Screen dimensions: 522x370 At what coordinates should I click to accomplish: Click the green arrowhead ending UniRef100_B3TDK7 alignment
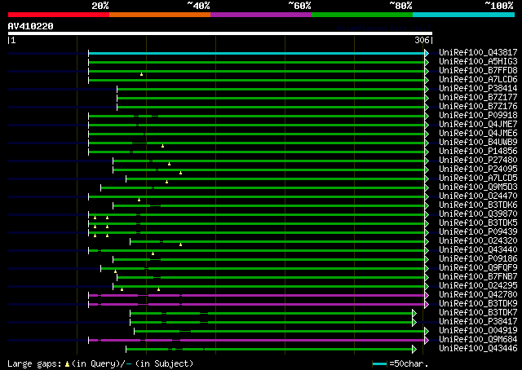tap(414, 314)
